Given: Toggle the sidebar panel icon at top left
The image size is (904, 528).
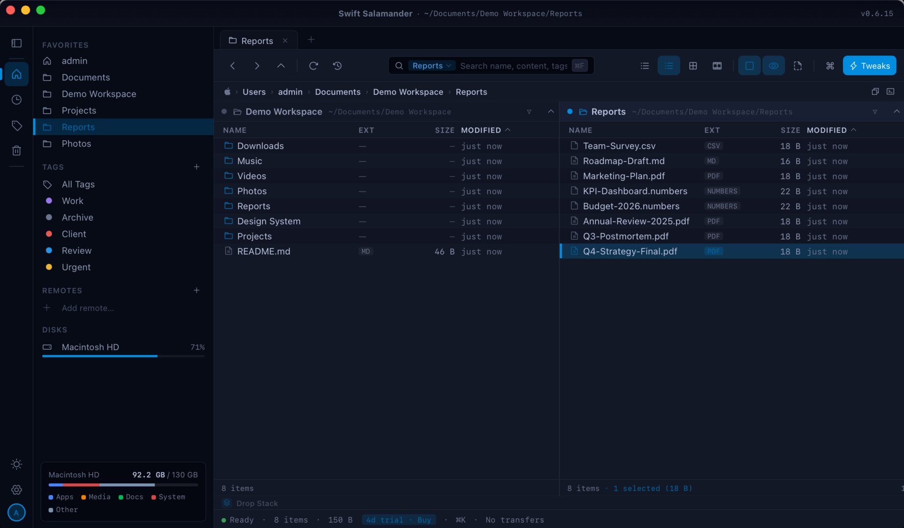Looking at the screenshot, I should pos(17,43).
